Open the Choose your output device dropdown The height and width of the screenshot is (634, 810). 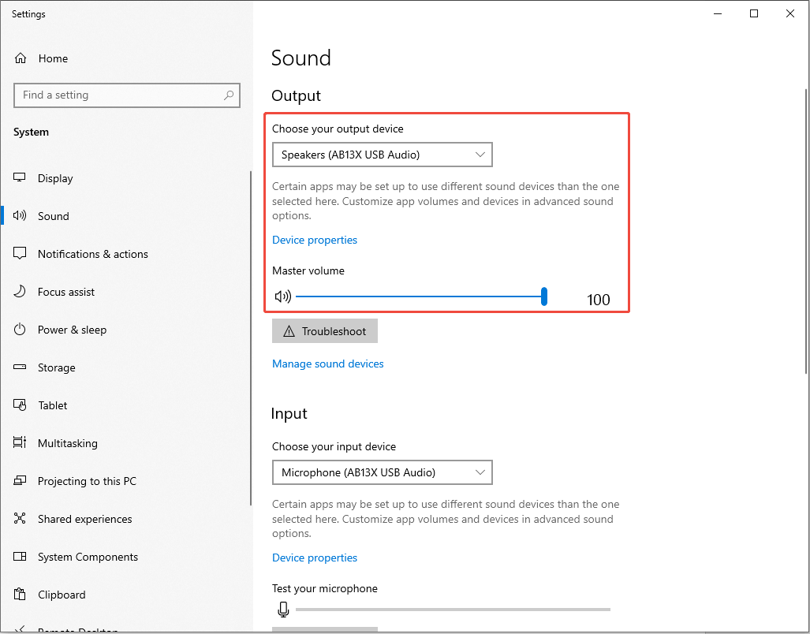tap(382, 155)
